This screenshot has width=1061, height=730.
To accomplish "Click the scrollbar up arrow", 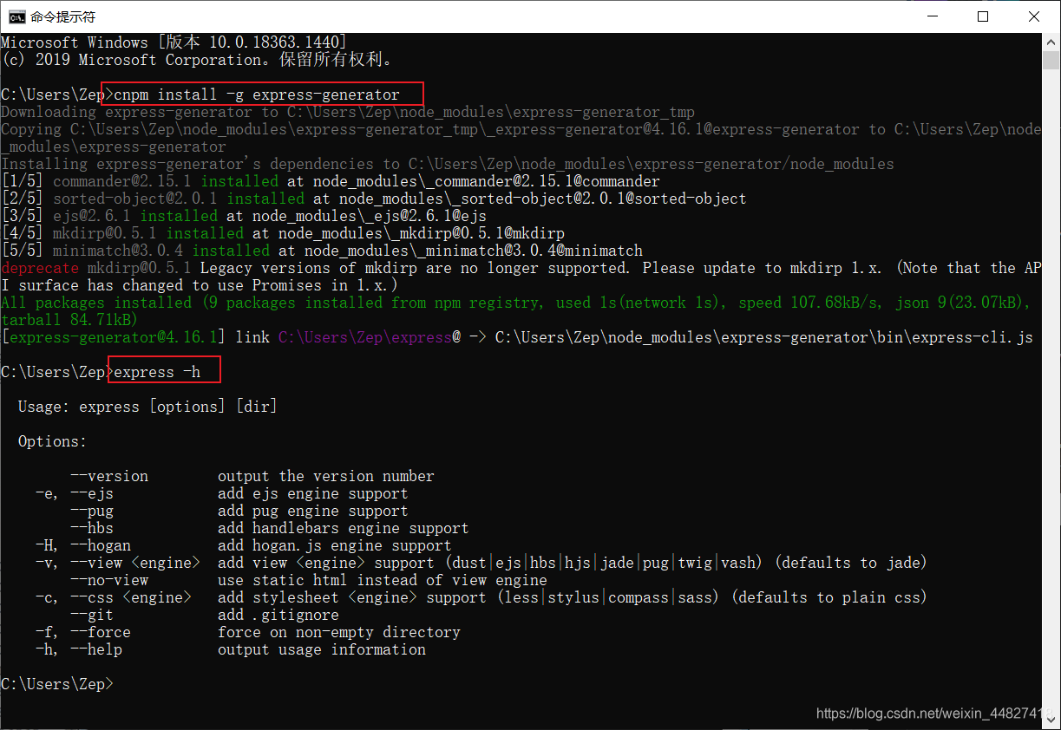I will [1051, 42].
